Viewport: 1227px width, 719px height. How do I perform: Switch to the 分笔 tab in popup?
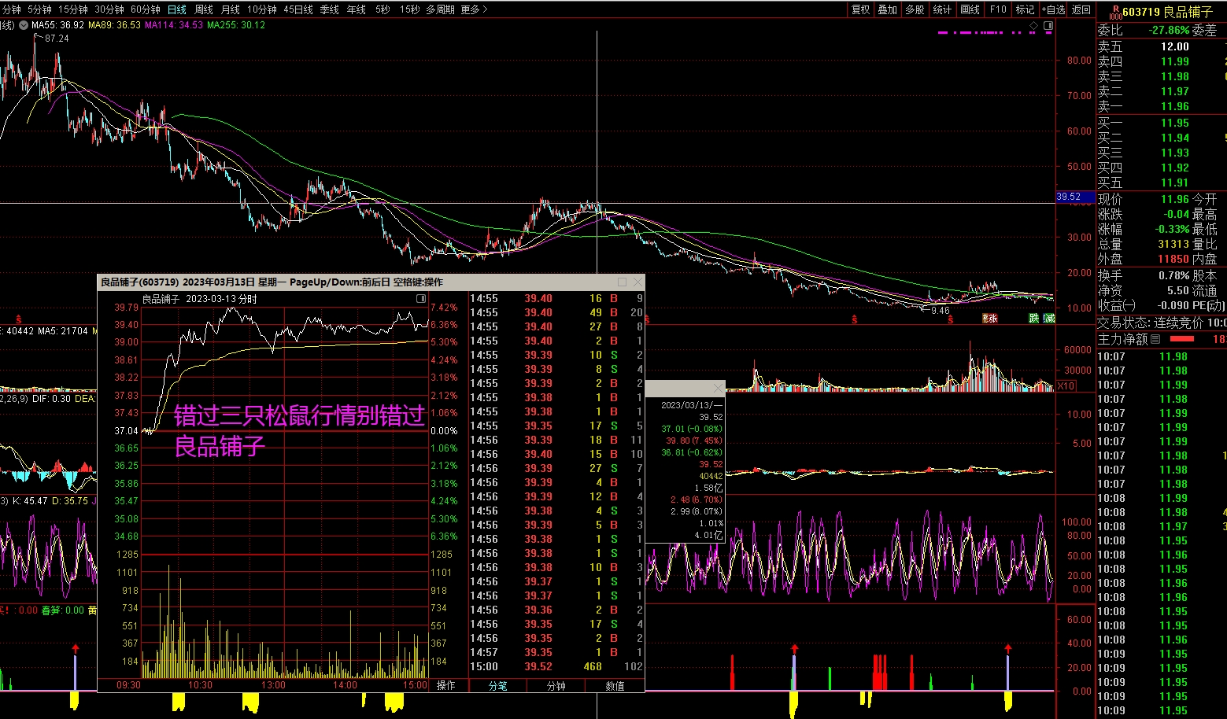498,686
